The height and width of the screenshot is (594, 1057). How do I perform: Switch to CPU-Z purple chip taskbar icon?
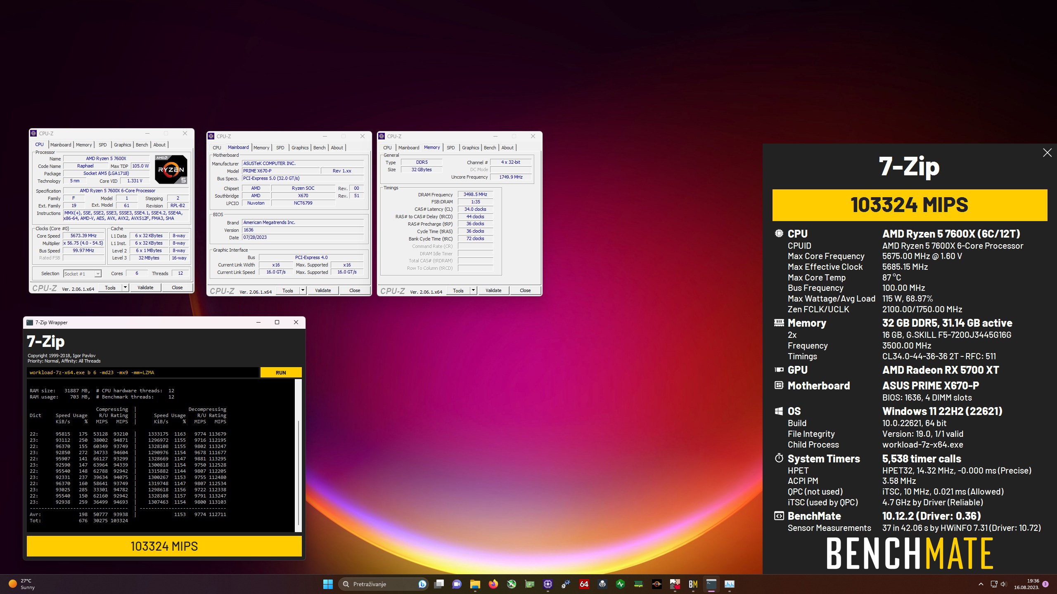[x=548, y=584]
